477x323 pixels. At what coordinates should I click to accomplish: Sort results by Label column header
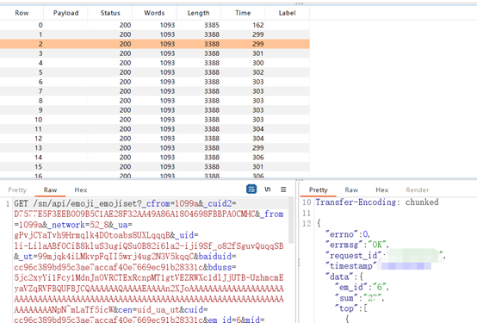click(x=288, y=13)
